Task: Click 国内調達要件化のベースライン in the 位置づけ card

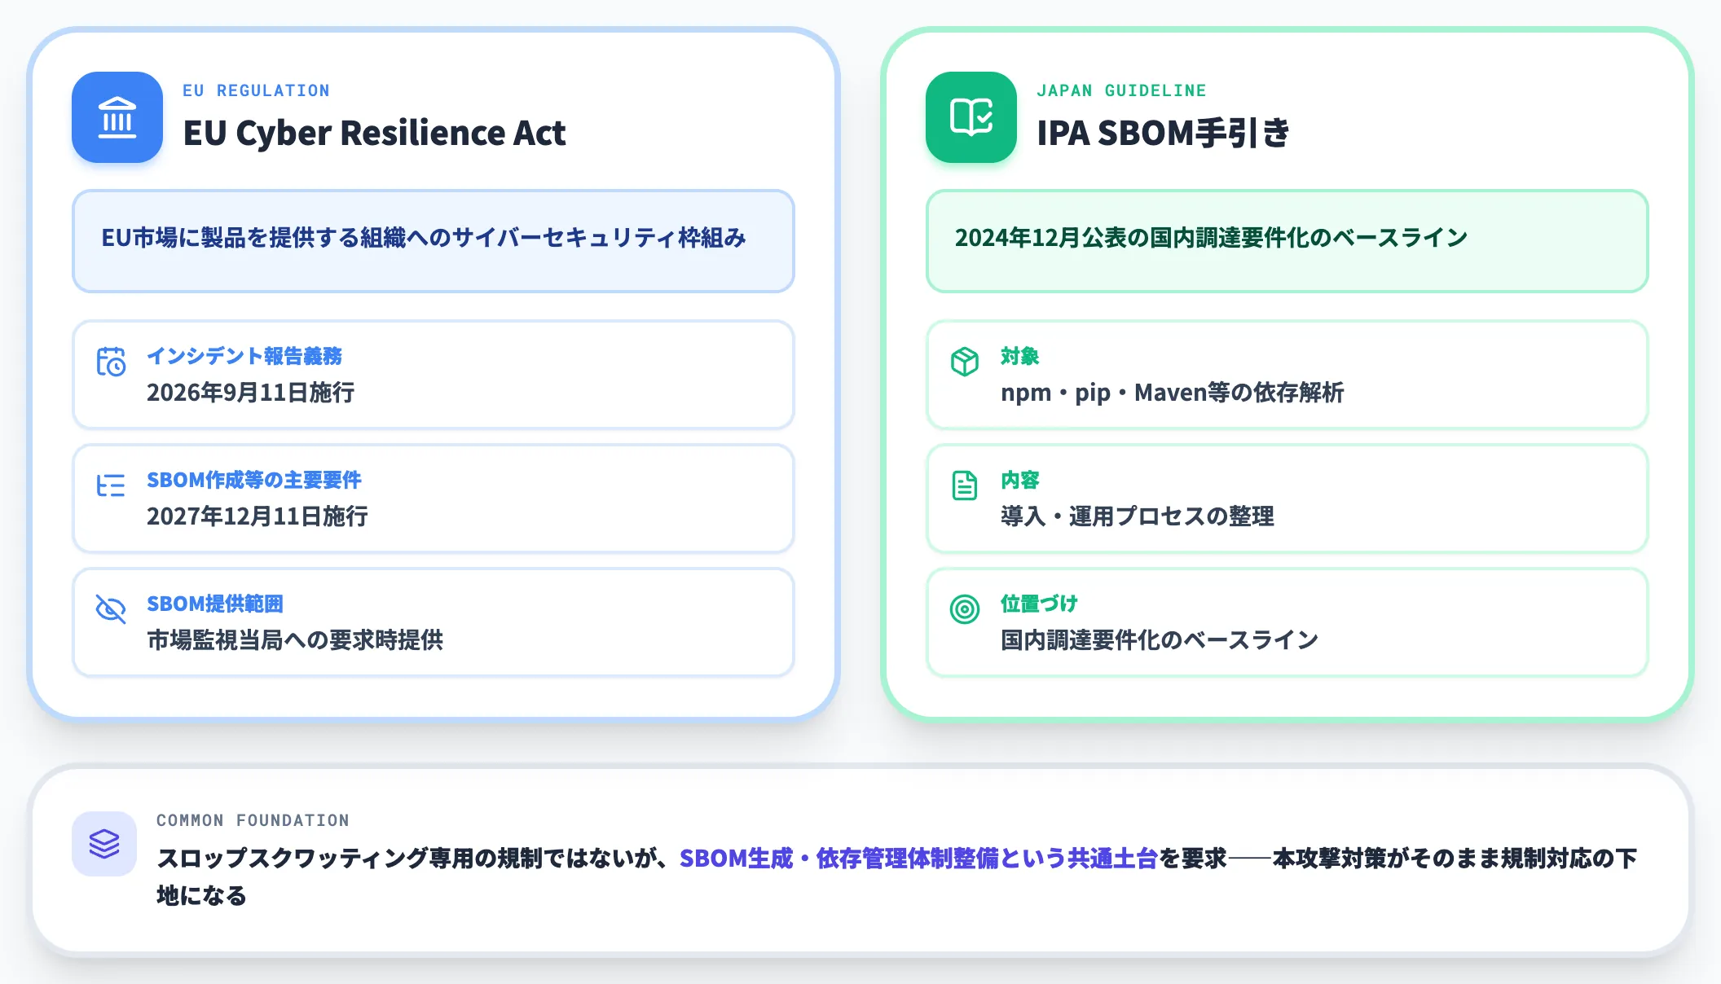Action: 1160,640
